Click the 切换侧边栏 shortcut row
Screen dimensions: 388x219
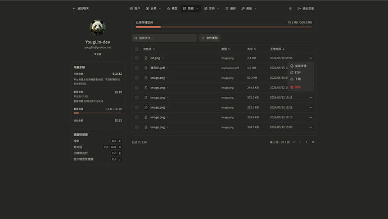97,153
